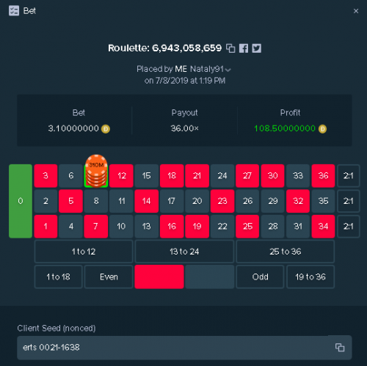The height and width of the screenshot is (366, 367).
Task: Select number 6 on the board
Action: 71,176
